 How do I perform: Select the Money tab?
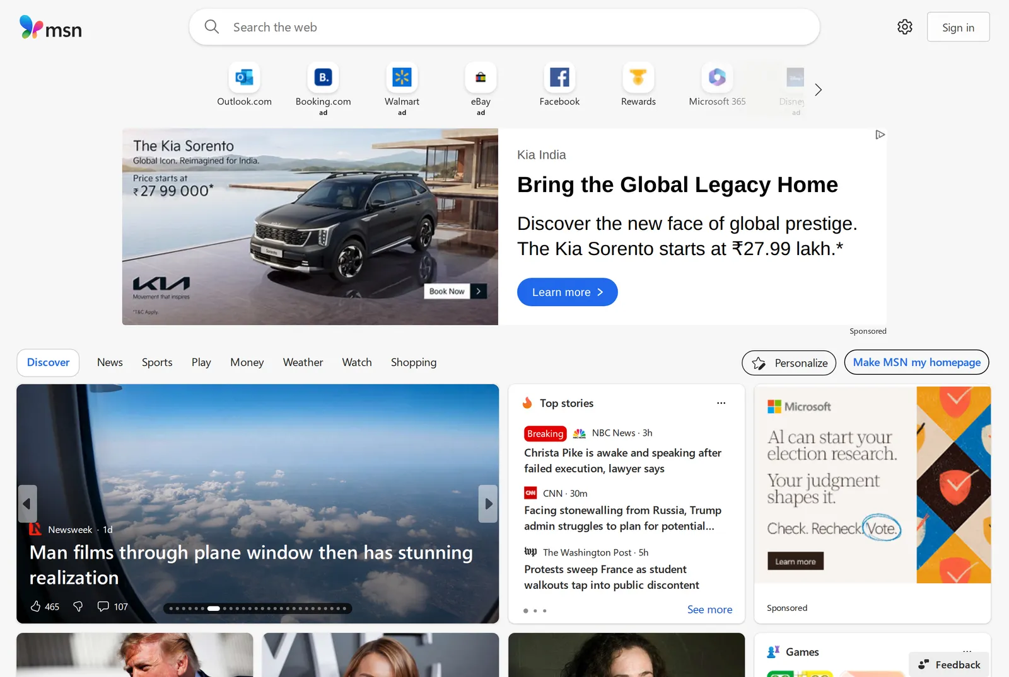pos(247,363)
